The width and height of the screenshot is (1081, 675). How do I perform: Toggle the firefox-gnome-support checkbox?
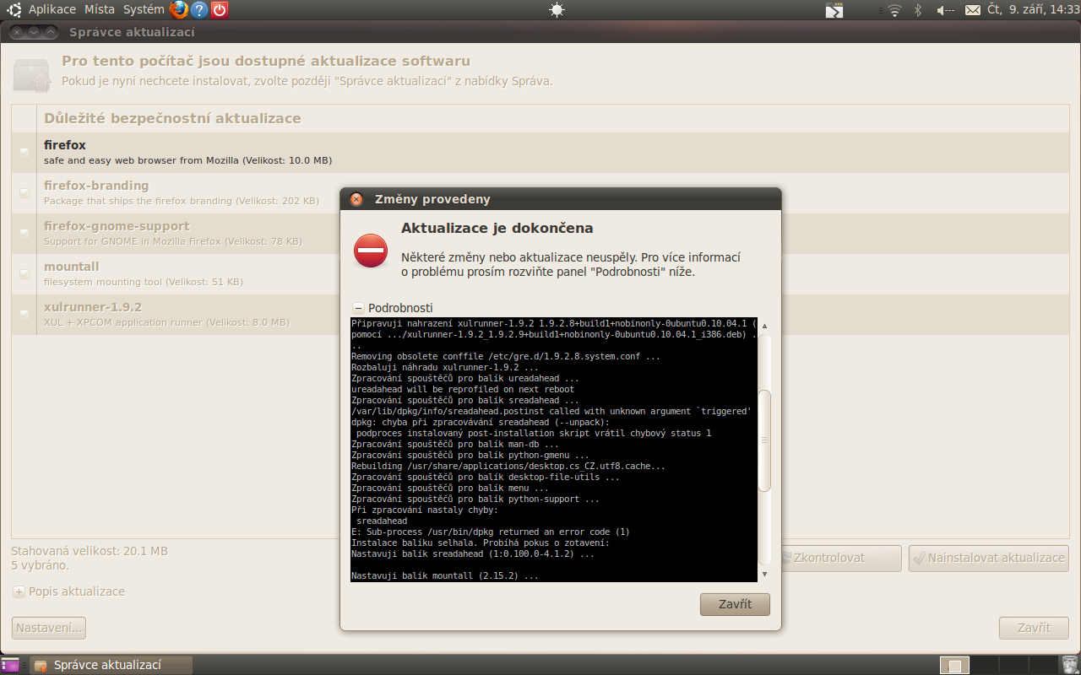point(24,234)
